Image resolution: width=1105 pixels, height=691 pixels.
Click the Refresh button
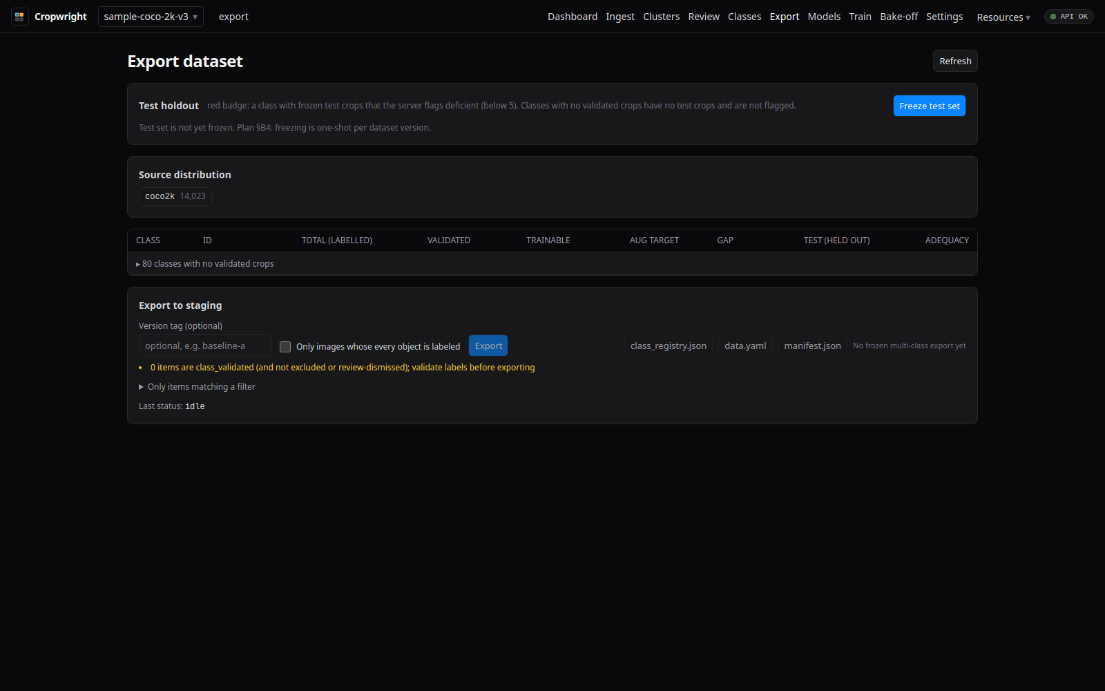pos(955,61)
